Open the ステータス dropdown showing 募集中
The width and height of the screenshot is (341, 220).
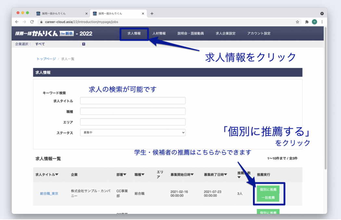[133, 132]
